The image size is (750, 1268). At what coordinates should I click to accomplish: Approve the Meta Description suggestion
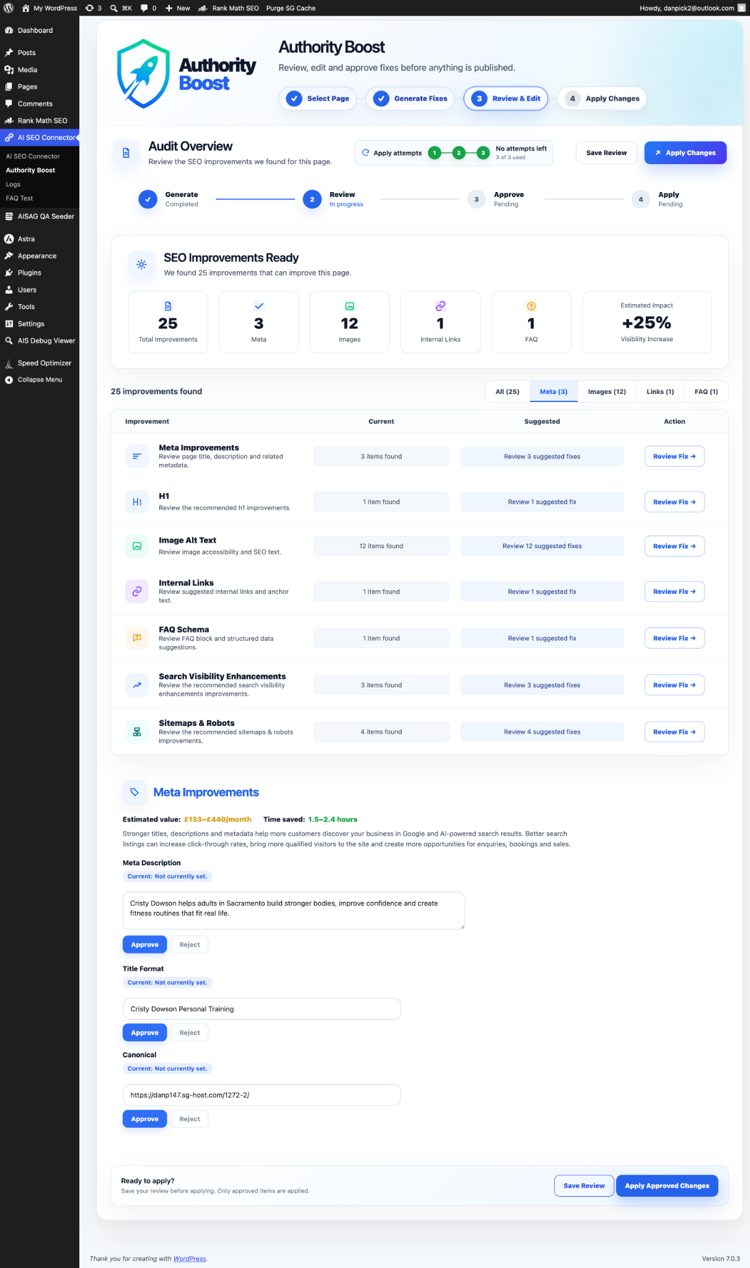pos(144,945)
